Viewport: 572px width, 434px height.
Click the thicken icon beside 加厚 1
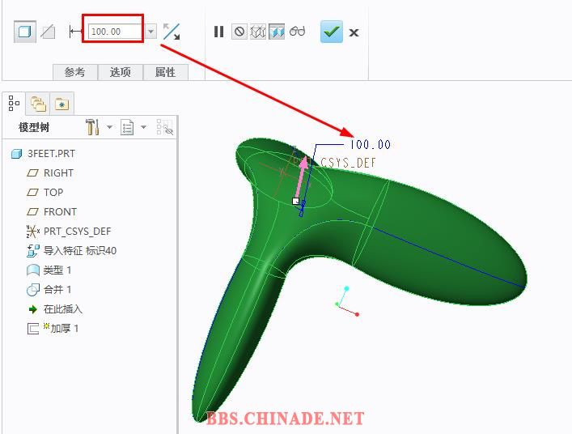(x=33, y=329)
